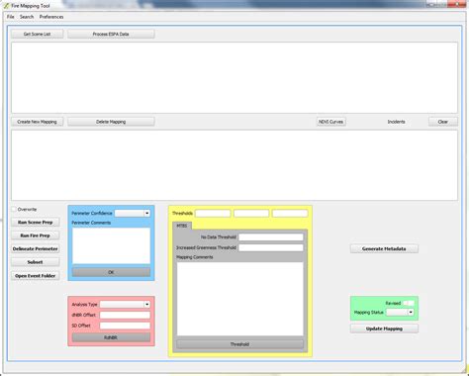Click Update Mapping button
Image resolution: width=469 pixels, height=376 pixels.
[x=384, y=329]
